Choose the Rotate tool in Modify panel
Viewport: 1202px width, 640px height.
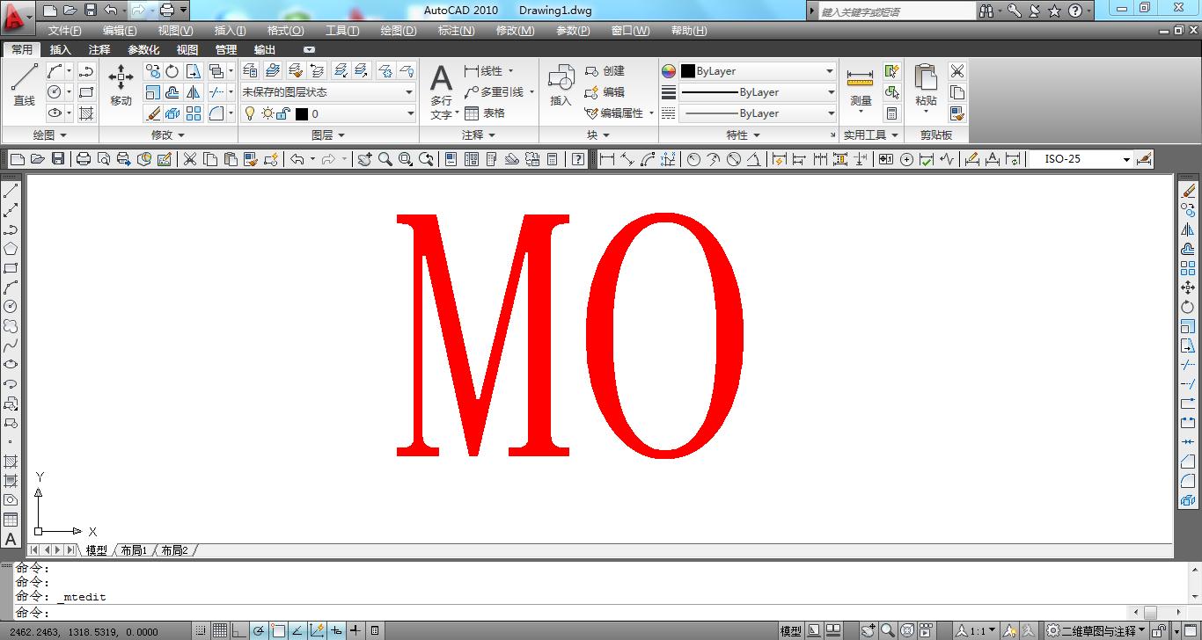(172, 71)
